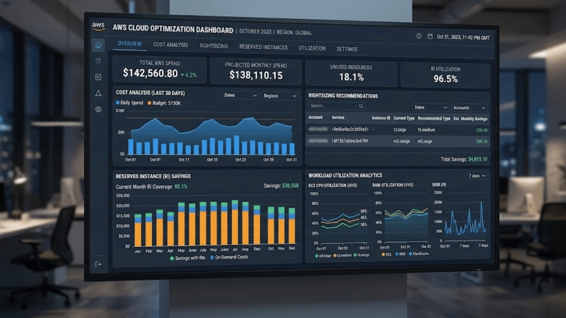The width and height of the screenshot is (566, 318).
Task: Expand the Dates dropdown in Rightsizing Recommendations
Action: [x=430, y=107]
